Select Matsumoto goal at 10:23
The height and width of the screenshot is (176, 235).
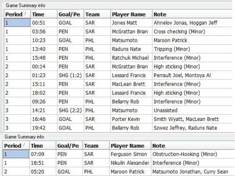tap(118, 40)
